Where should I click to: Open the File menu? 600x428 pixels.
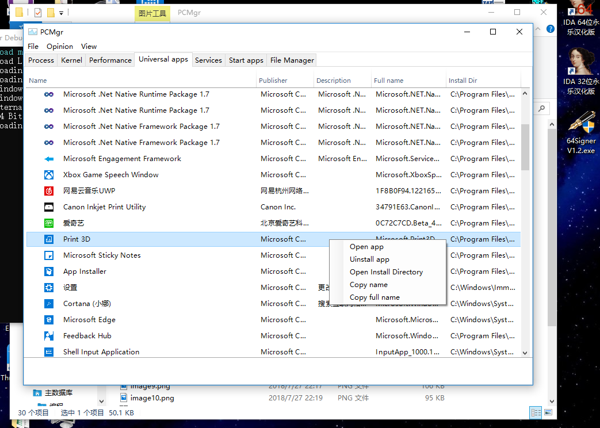33,47
